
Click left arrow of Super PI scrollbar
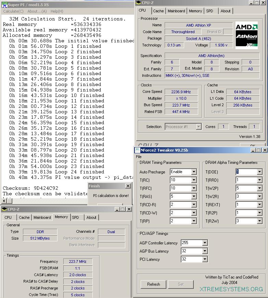click(4, 201)
